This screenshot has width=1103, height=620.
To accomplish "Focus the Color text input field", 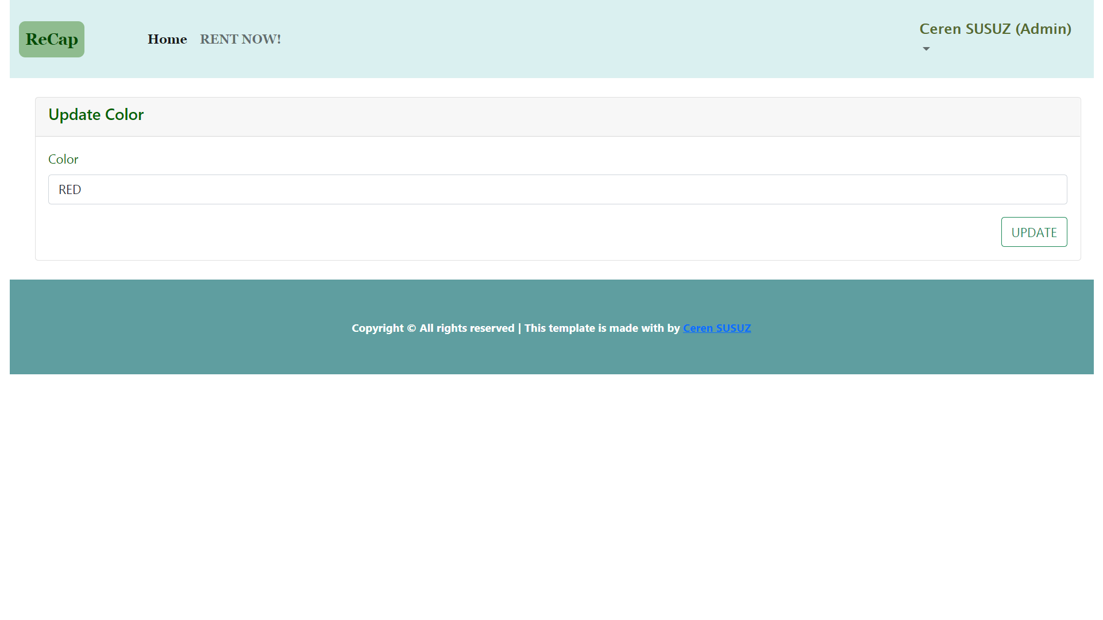I will 557,189.
